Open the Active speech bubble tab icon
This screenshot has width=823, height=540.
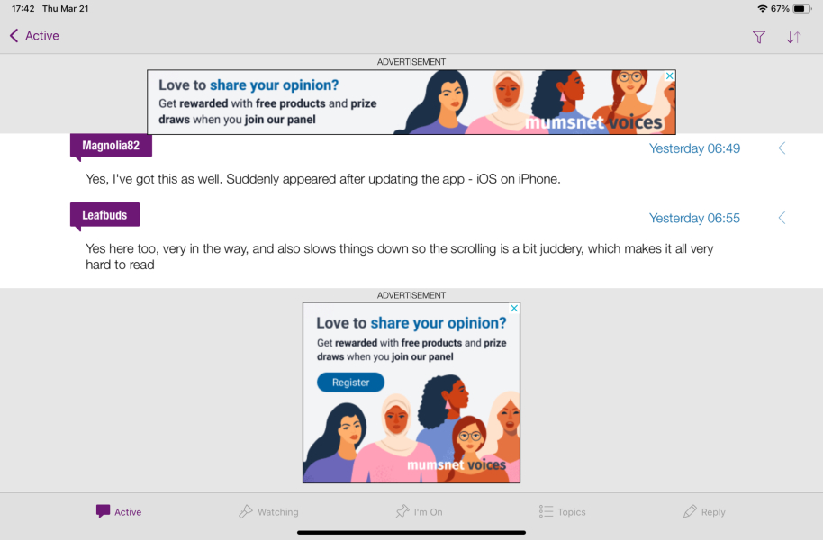tap(103, 511)
